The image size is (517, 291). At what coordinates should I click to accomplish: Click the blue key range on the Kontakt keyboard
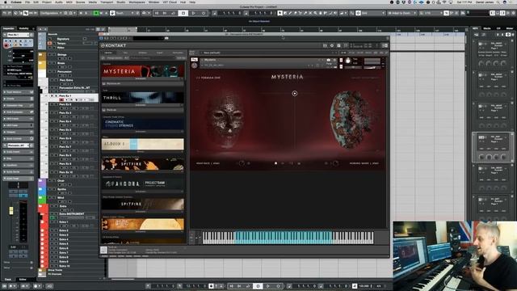tap(284, 238)
